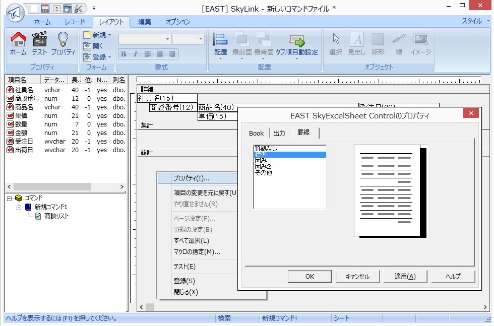Align text center in 書式 group
The image size is (494, 326).
[x=160, y=54]
